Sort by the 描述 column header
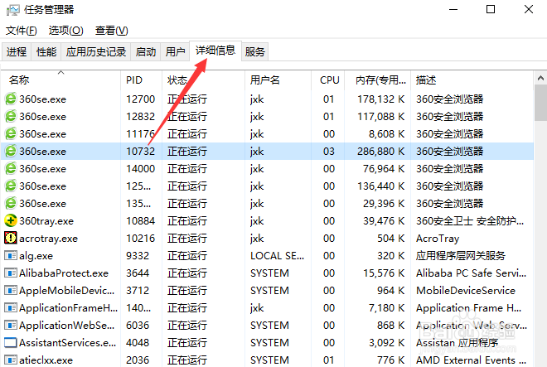This screenshot has height=367, width=547. [472, 80]
